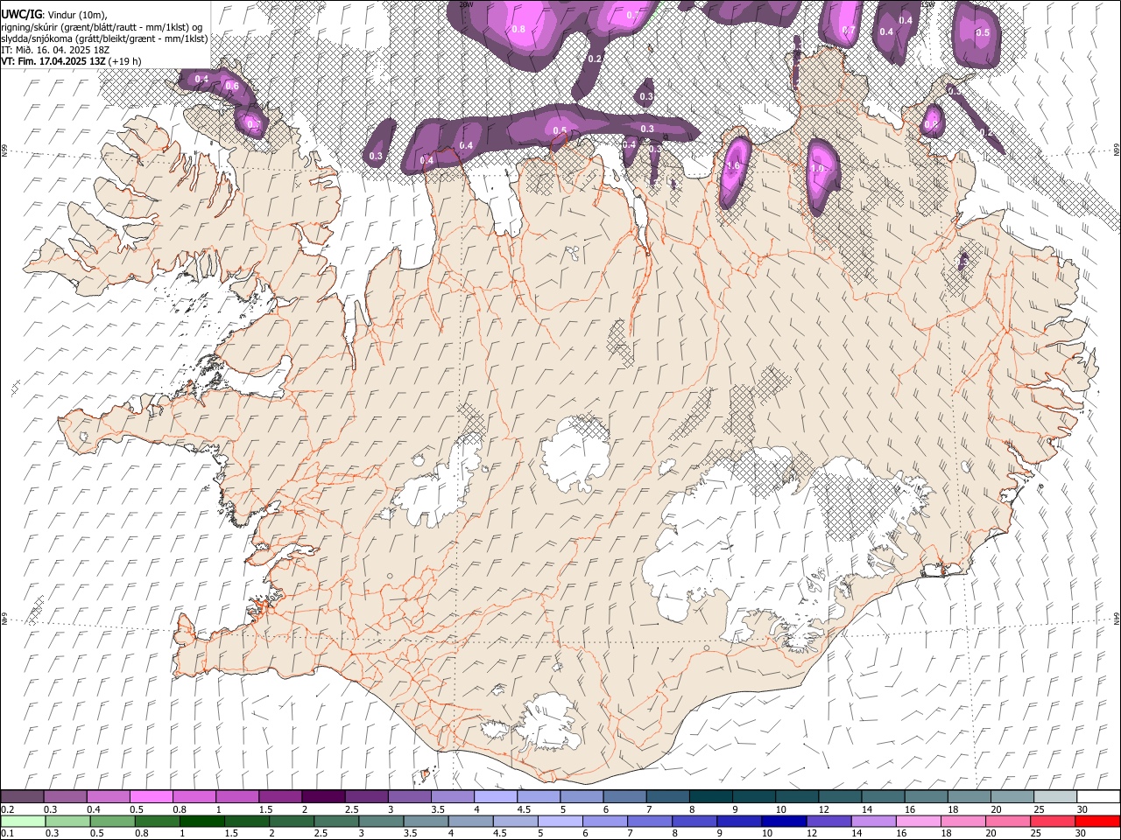Viewport: 1121px width, 840px height.
Task: Click the '0.6' snowfall value on the map's northwest area
Action: 232,87
